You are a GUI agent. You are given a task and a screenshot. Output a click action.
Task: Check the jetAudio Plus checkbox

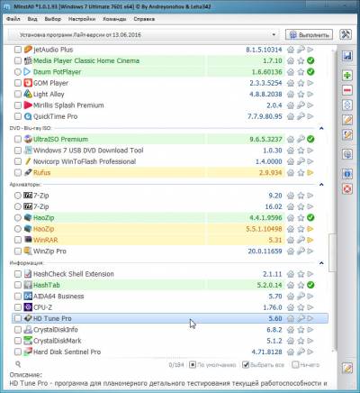pyautogui.click(x=18, y=50)
